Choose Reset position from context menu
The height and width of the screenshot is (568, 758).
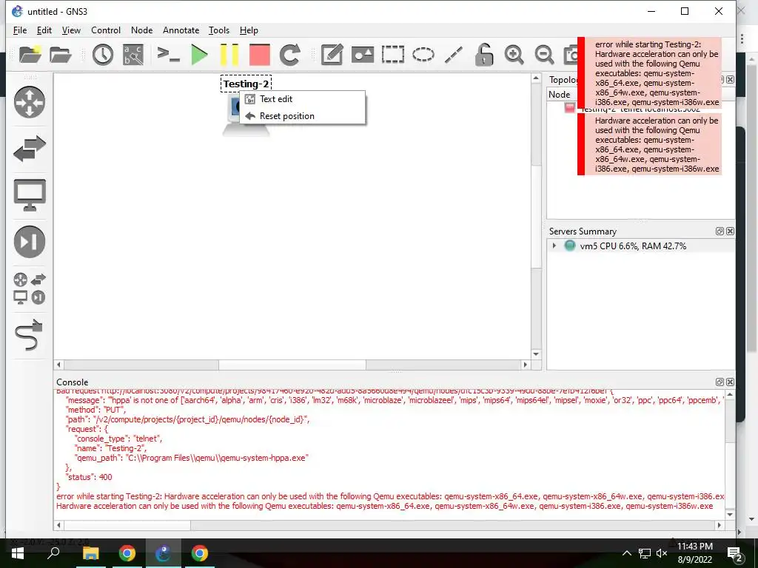click(x=303, y=116)
